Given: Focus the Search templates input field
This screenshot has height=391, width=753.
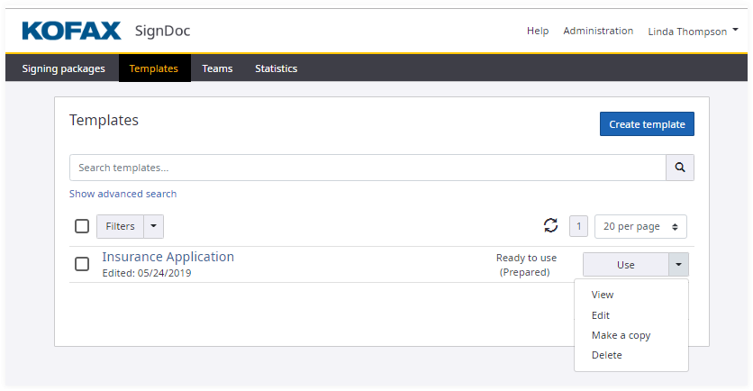Looking at the screenshot, I should (367, 168).
